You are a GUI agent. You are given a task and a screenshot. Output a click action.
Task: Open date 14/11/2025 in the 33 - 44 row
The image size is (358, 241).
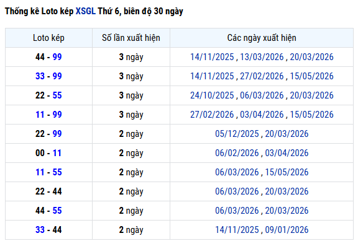coord(237,230)
